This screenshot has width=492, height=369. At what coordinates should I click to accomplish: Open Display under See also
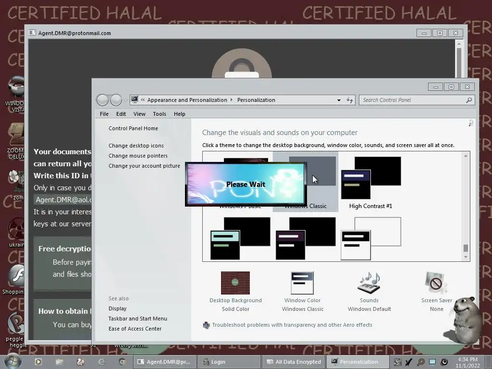(x=118, y=308)
